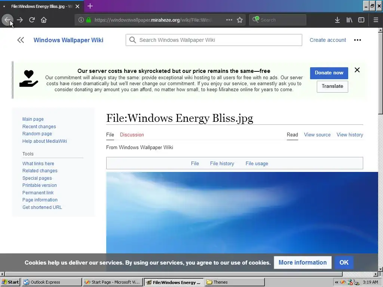
Task: Jump to File history section
Action: point(222,164)
